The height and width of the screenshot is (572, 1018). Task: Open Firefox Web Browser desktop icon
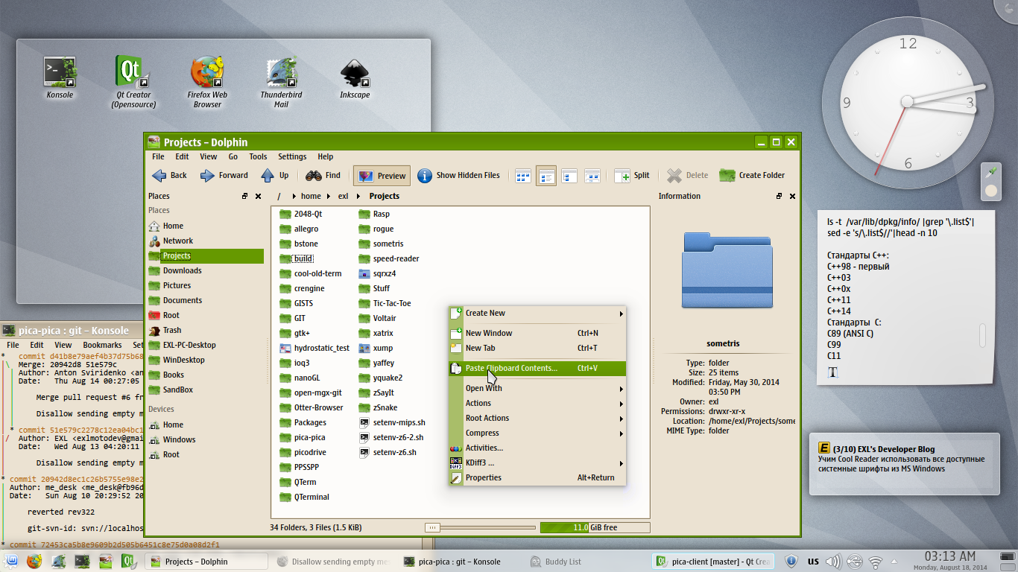click(207, 83)
